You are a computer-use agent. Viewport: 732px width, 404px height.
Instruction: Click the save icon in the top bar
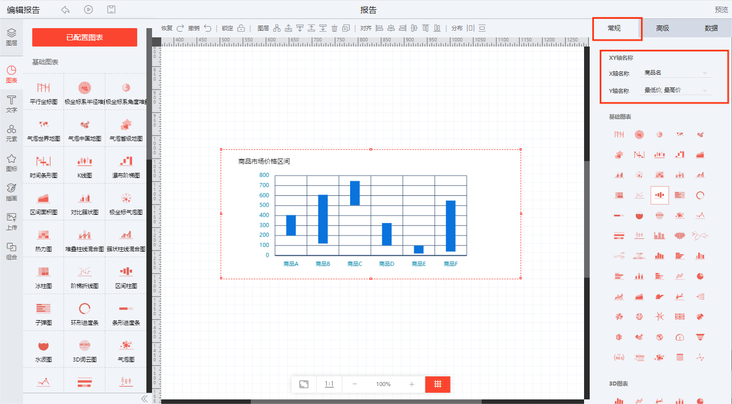click(x=111, y=10)
